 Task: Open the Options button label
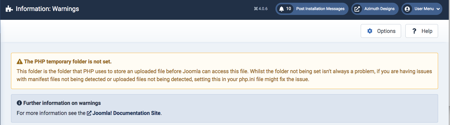[x=386, y=31]
